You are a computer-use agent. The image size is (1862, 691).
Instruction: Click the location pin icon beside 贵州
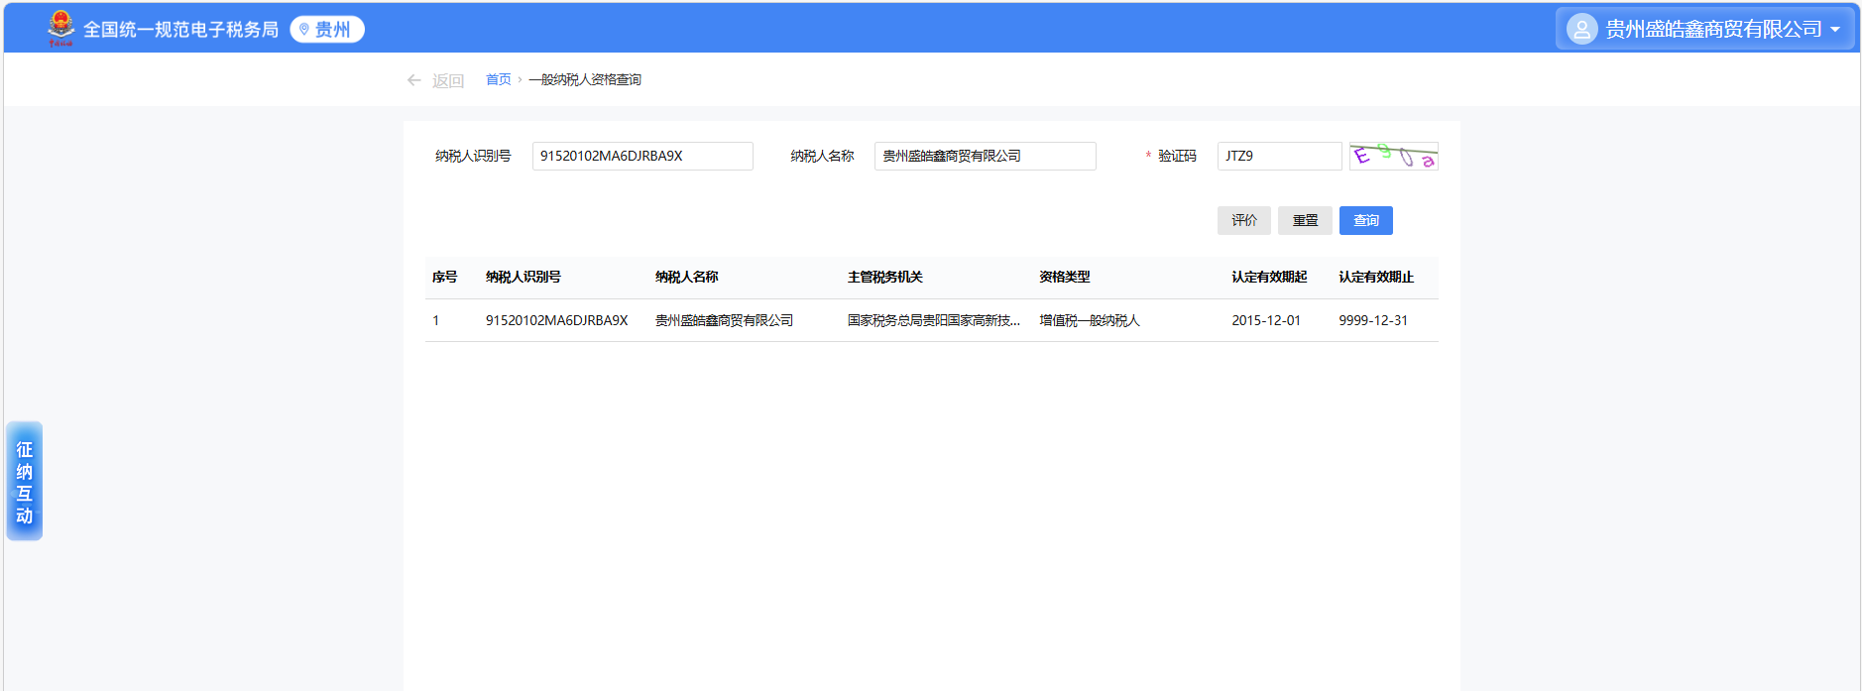[304, 30]
